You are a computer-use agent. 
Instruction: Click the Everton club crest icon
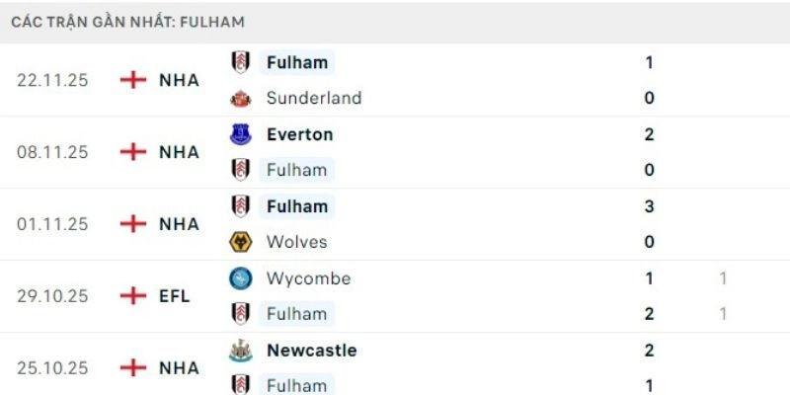pyautogui.click(x=239, y=134)
